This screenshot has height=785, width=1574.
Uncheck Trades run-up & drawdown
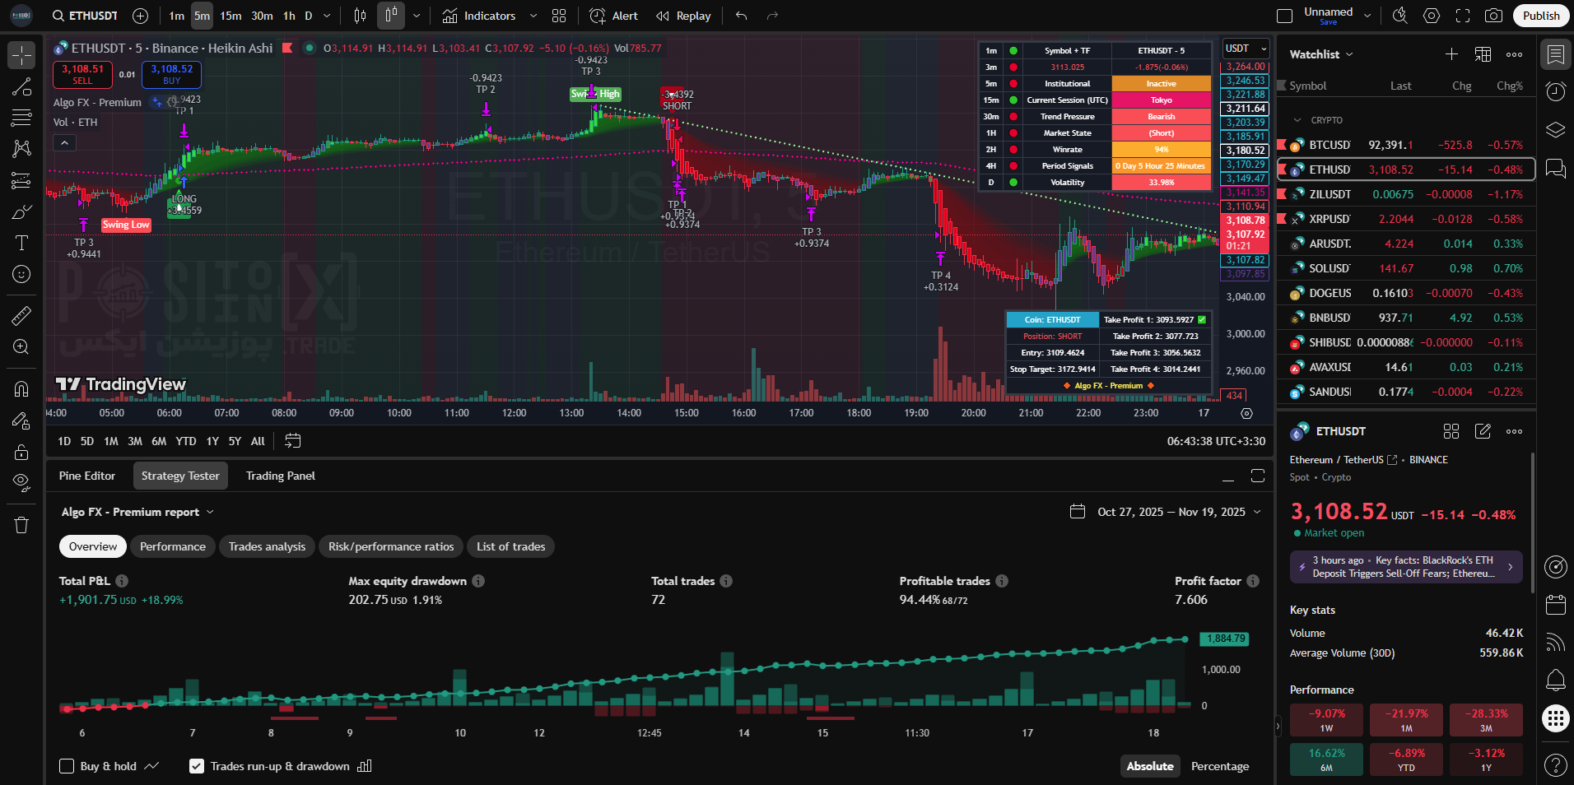click(197, 766)
